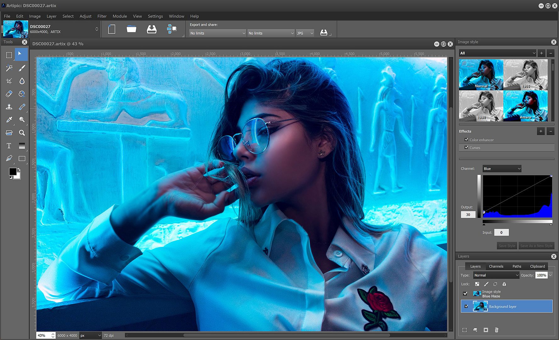This screenshot has width=559, height=340.
Task: Choose the Eraser tool
Action: coord(9,94)
